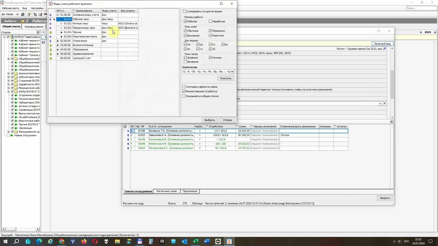Image resolution: width=438 pixels, height=246 pixels.
Task: Click list settings icon left of №. column
Action: [125, 126]
